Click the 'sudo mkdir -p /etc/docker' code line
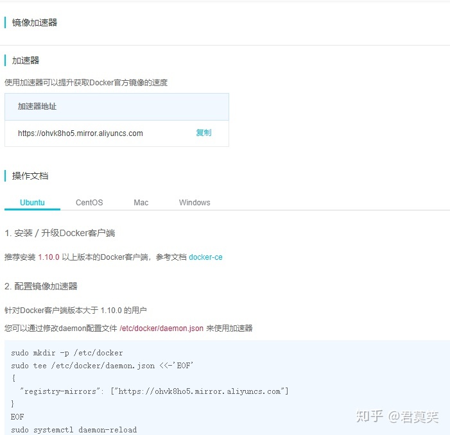 [x=67, y=353]
